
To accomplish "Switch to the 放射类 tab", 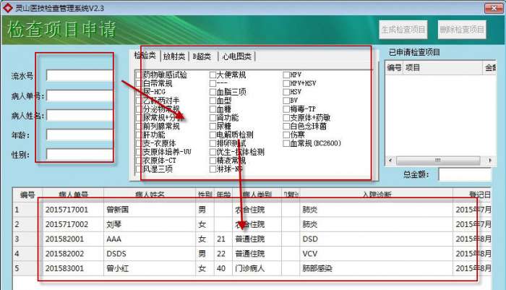I will (173, 56).
